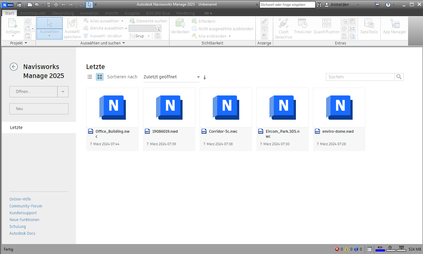The image size is (423, 254).
Task: Open the customize quick access toolbar dropdown
Action: tap(96, 5)
